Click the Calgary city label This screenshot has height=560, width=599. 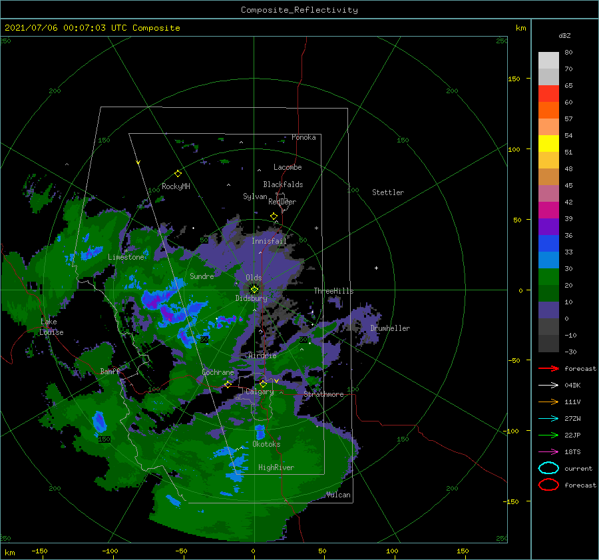point(260,392)
